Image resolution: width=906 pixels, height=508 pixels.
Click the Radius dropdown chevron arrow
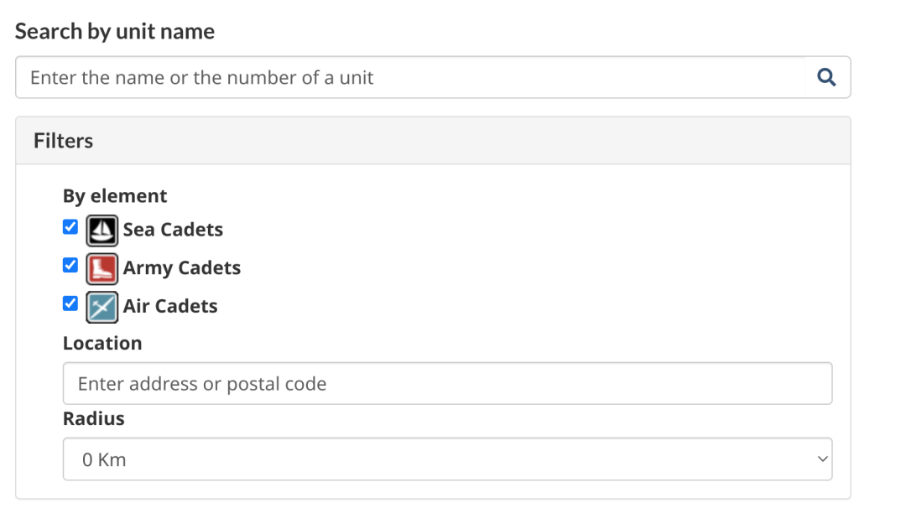coord(822,459)
